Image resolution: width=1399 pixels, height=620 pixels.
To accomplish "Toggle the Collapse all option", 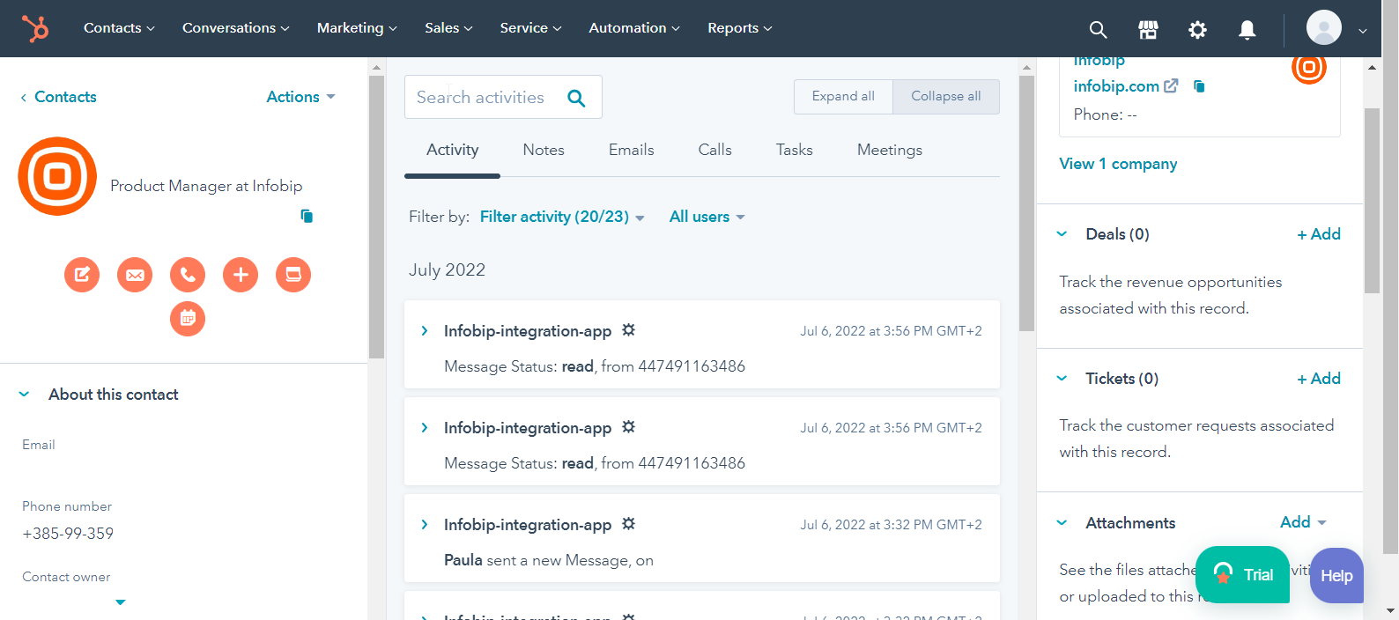I will (x=945, y=97).
